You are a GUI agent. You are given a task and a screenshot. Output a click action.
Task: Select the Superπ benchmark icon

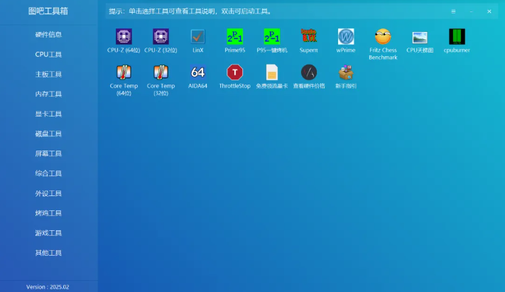pos(309,36)
